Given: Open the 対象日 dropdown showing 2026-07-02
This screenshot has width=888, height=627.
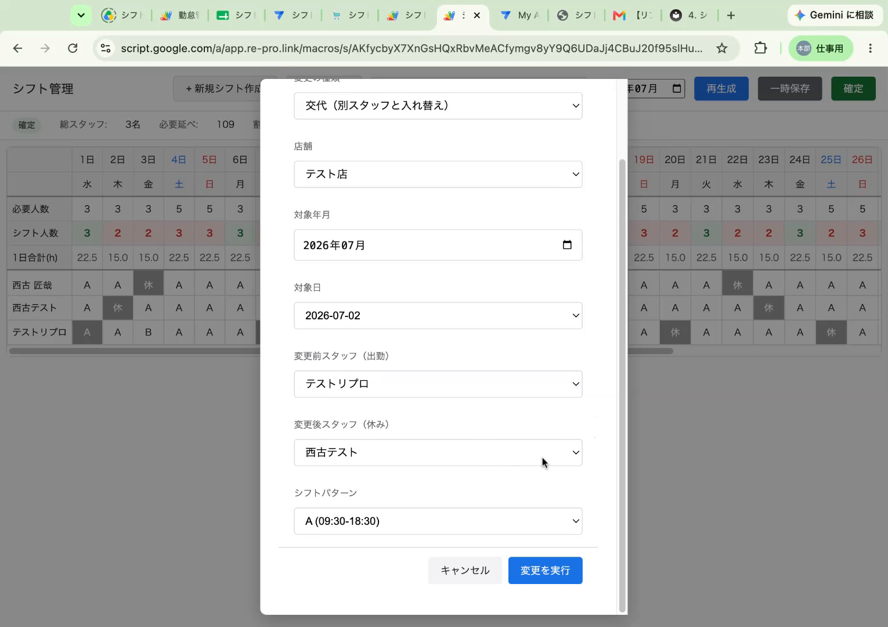Looking at the screenshot, I should pos(438,316).
